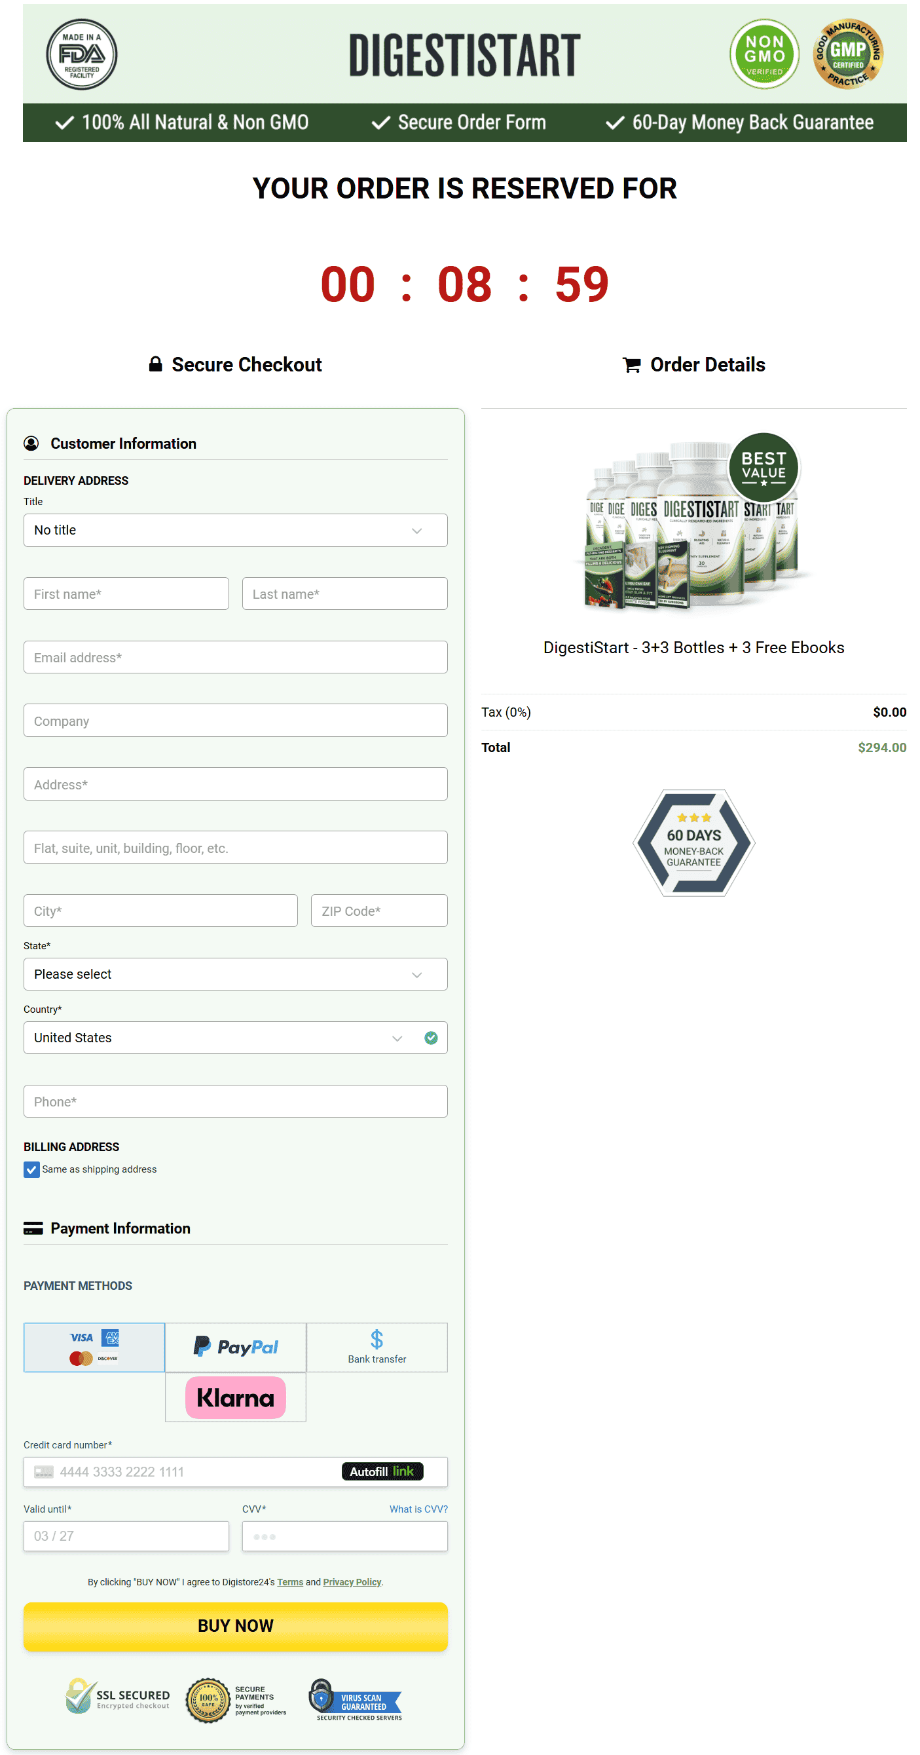Expand the State dropdown

pyautogui.click(x=235, y=974)
